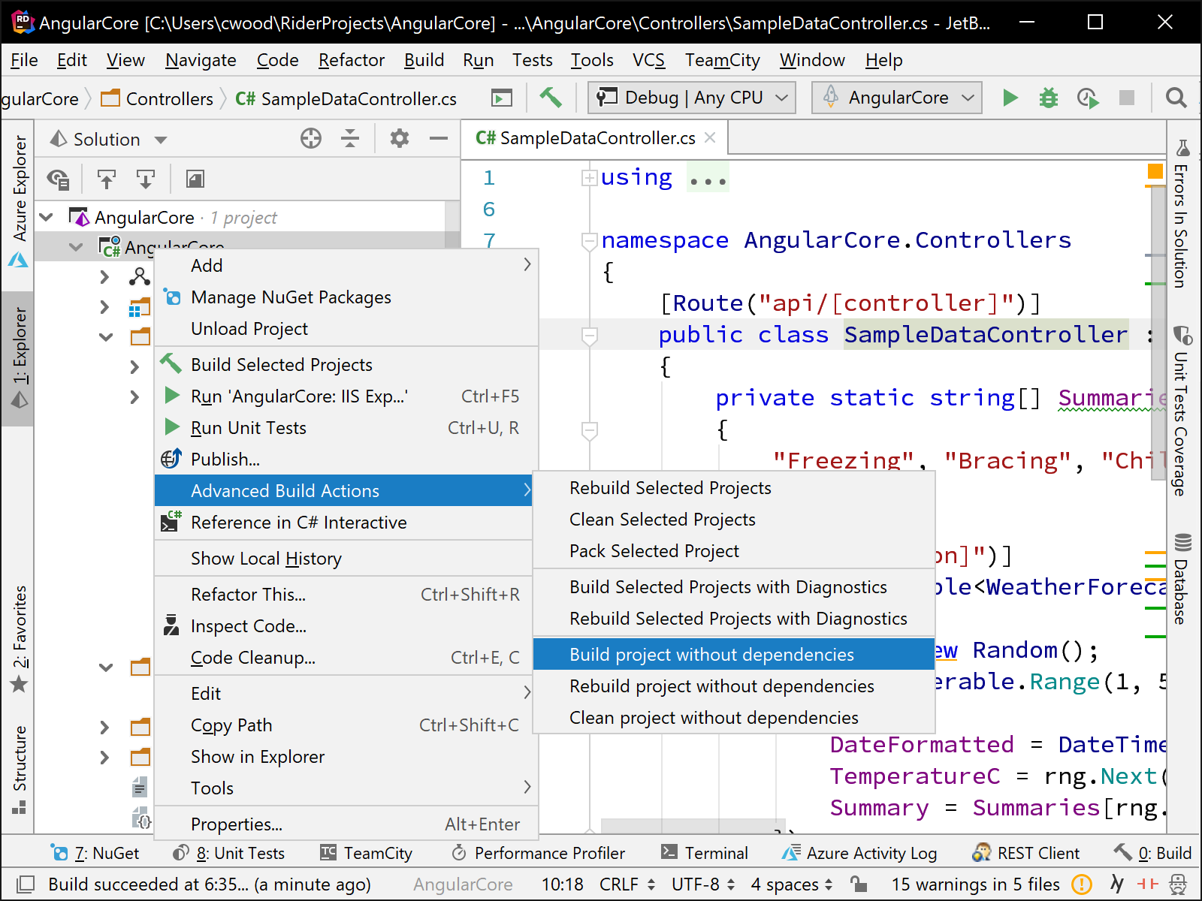Click the scroll-from-source up arrow icon
The width and height of the screenshot is (1202, 901).
(107, 179)
